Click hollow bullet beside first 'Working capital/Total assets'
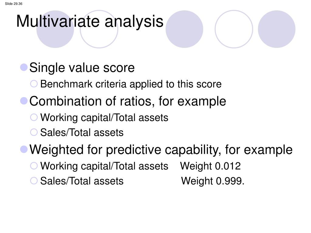This screenshot has width=311, height=233. click(34, 117)
